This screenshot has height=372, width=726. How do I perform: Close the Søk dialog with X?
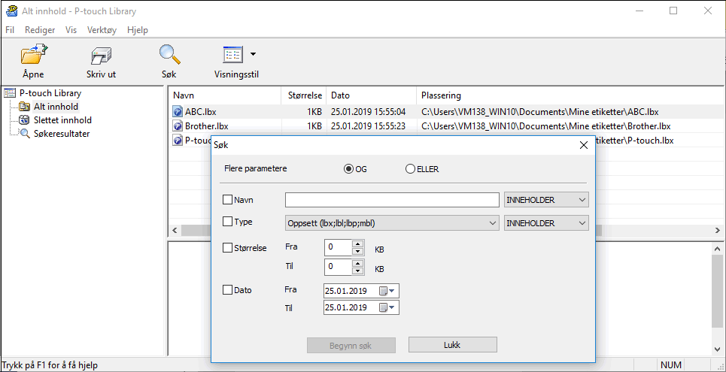[x=583, y=145]
